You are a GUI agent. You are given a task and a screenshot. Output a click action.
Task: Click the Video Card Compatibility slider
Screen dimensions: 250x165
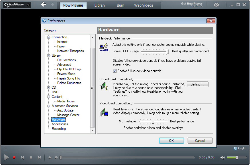pyautogui.click(x=153, y=121)
